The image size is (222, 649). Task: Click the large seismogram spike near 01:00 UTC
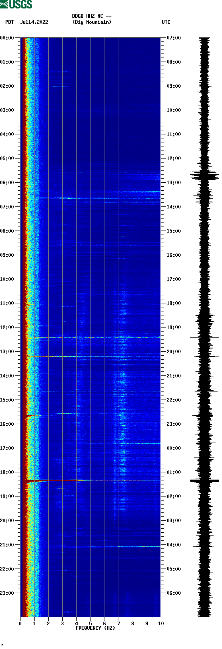[x=204, y=480]
